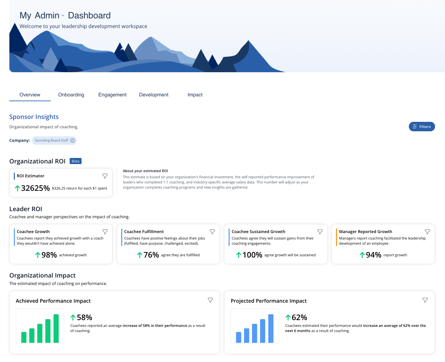Open the Filters button
The height and width of the screenshot is (362, 445).
421,127
